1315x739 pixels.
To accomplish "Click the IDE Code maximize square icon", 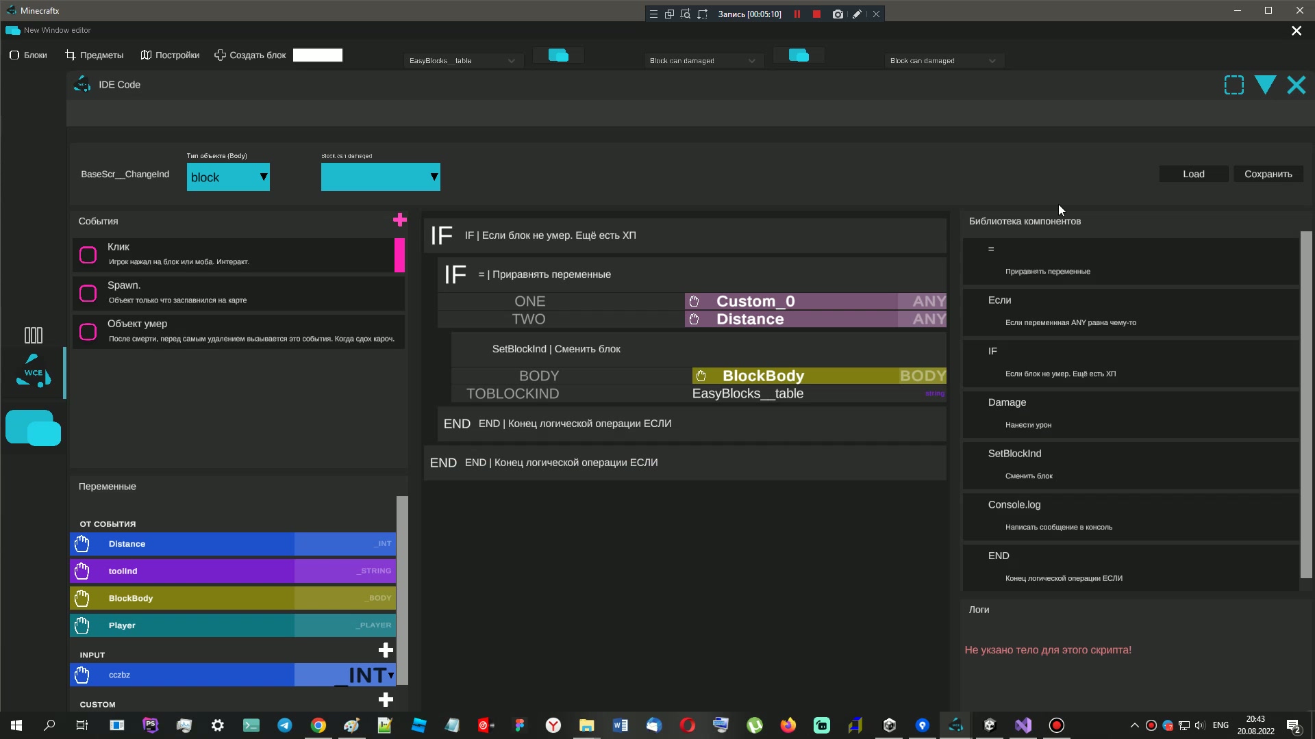I will coord(1234,85).
